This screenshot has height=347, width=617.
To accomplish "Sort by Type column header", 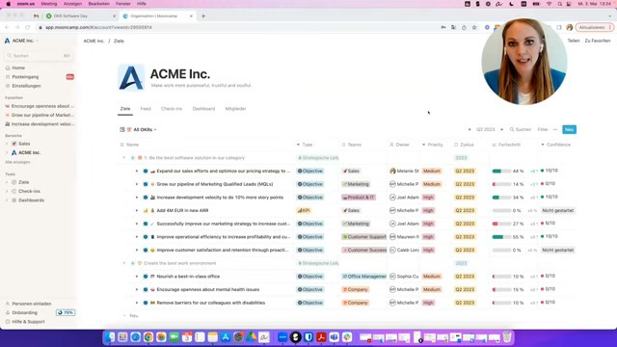I will click(x=307, y=145).
